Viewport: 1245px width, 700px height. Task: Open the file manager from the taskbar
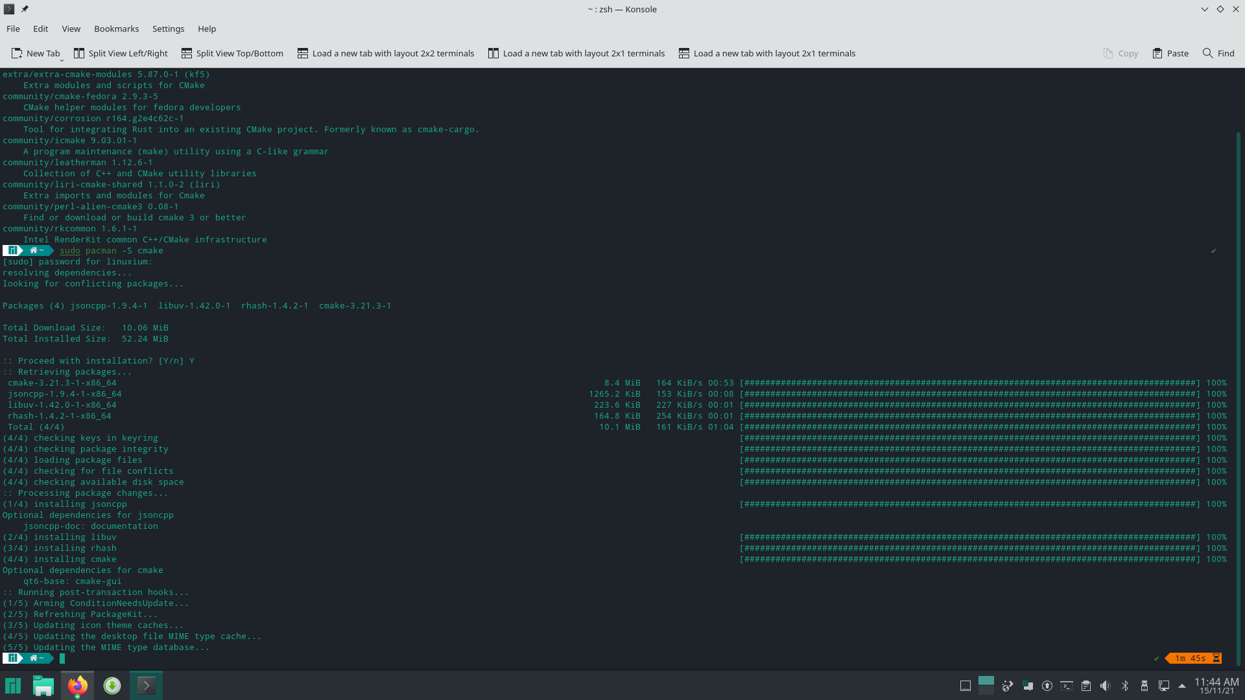43,685
